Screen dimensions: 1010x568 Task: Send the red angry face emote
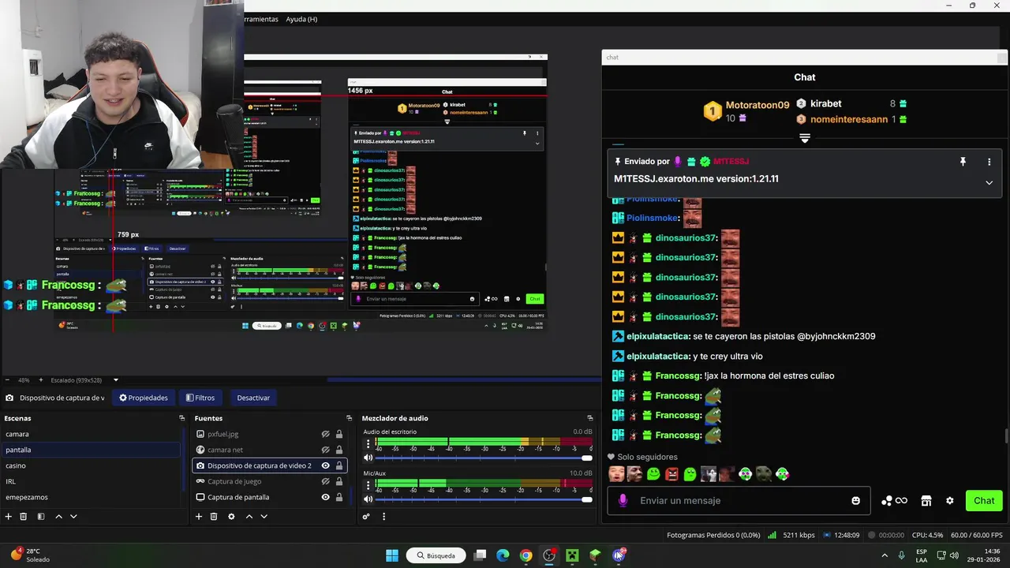tap(672, 474)
